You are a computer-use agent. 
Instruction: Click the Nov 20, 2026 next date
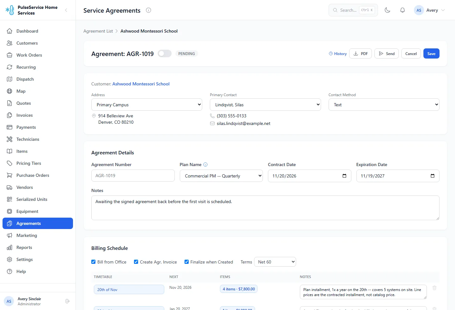click(x=180, y=288)
